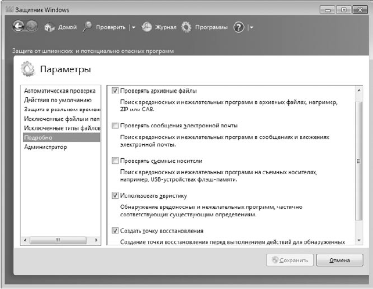Click the Back arrow navigation button
Viewport: 373px width, 289px height.
[19, 26]
